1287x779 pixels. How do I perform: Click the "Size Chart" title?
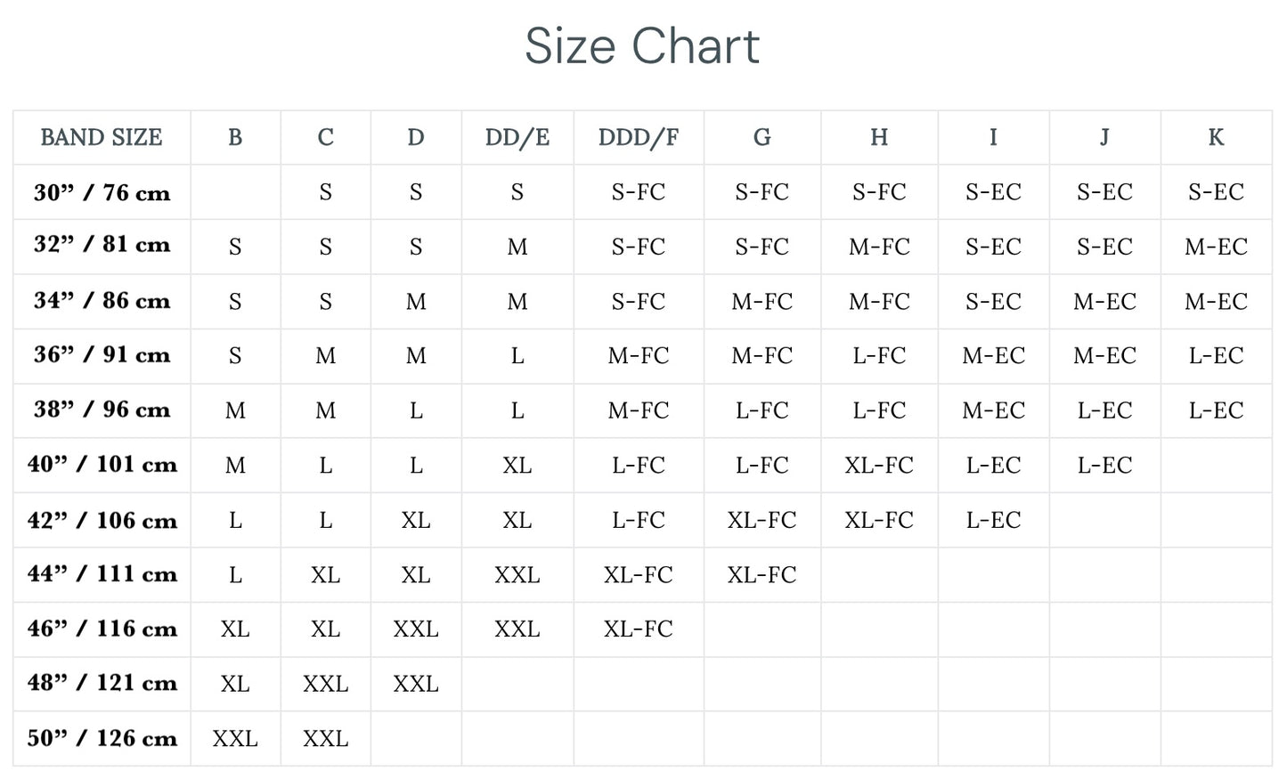pos(642,46)
